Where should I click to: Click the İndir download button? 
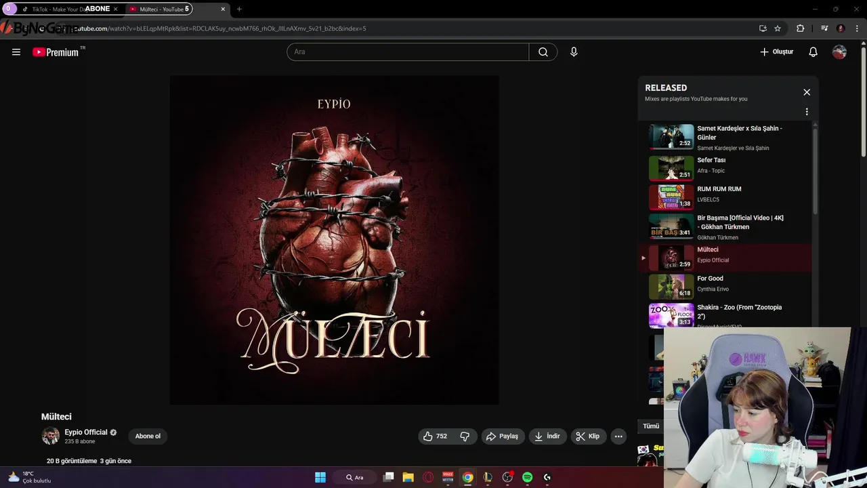(547, 436)
